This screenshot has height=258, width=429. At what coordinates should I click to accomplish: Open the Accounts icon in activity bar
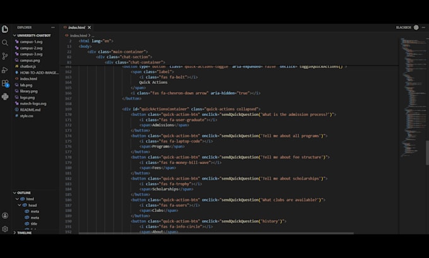[5, 216]
